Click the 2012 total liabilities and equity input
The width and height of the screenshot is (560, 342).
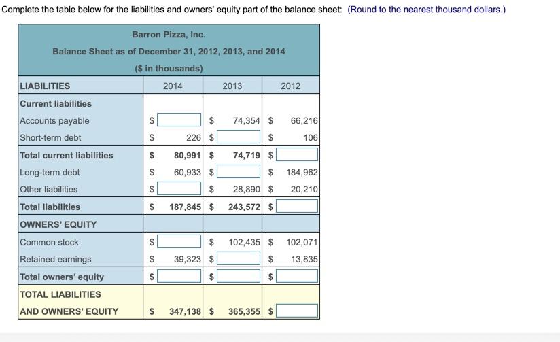click(x=297, y=311)
